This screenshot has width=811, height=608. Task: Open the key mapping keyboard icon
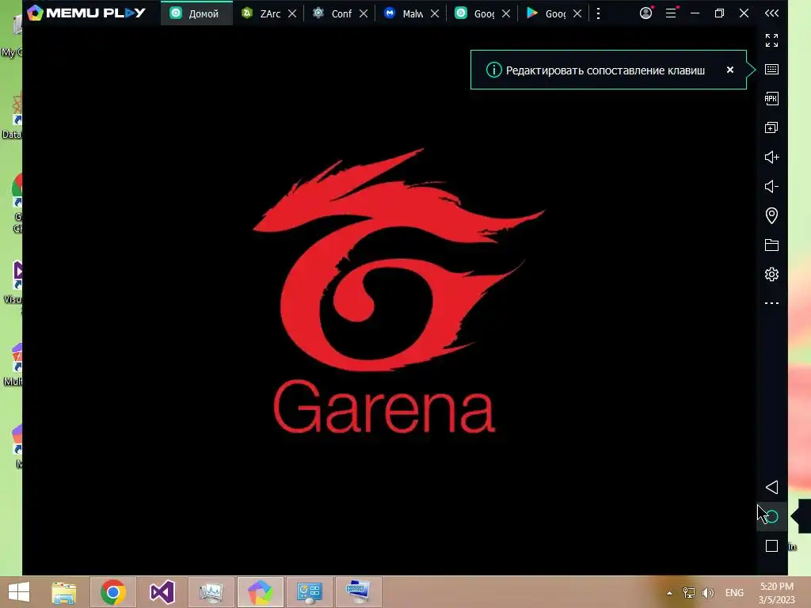771,70
